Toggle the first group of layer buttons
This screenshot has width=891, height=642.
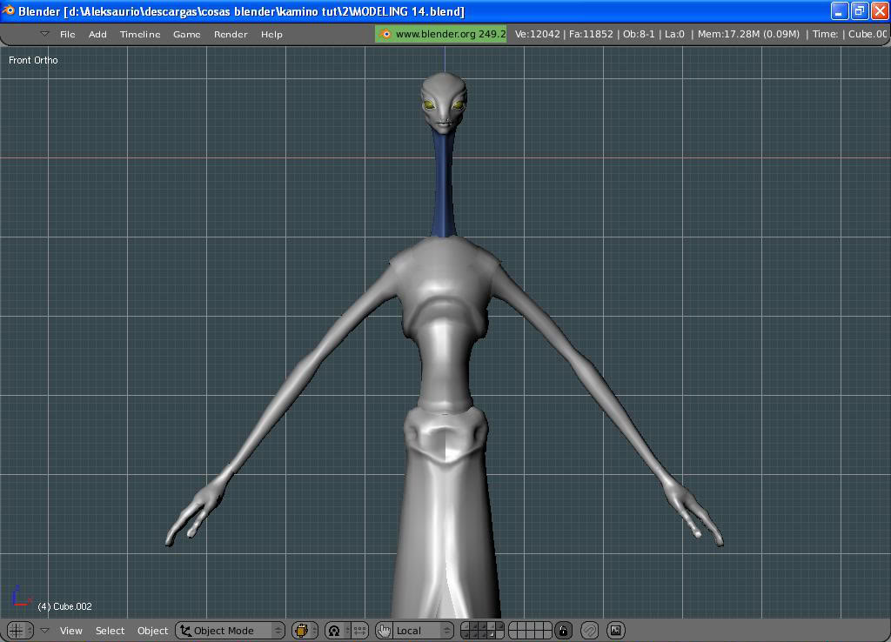482,631
